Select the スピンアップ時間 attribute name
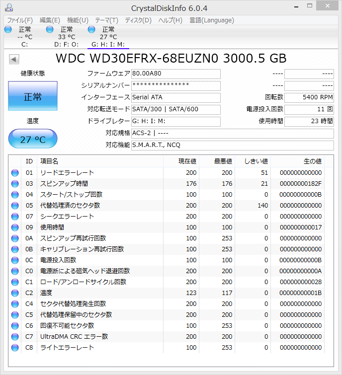 (64, 184)
